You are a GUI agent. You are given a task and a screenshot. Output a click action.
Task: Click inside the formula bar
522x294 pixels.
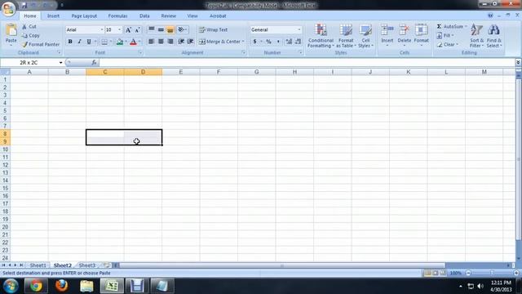point(307,62)
